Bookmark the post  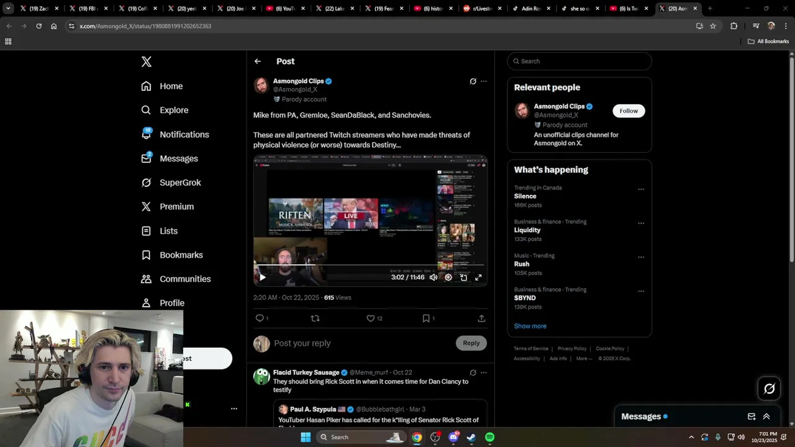click(426, 318)
